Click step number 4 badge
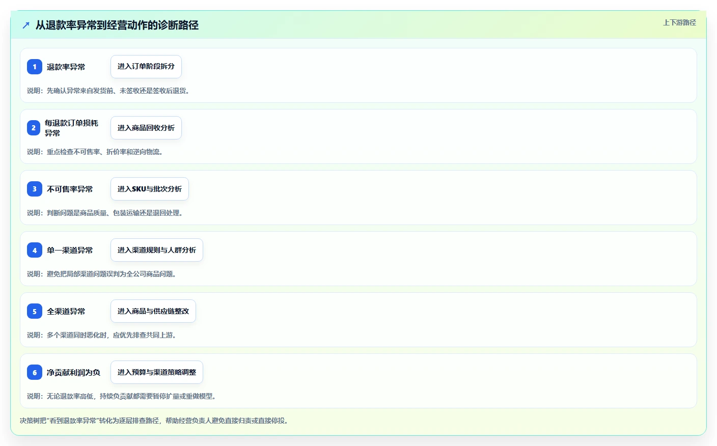 [x=35, y=250]
